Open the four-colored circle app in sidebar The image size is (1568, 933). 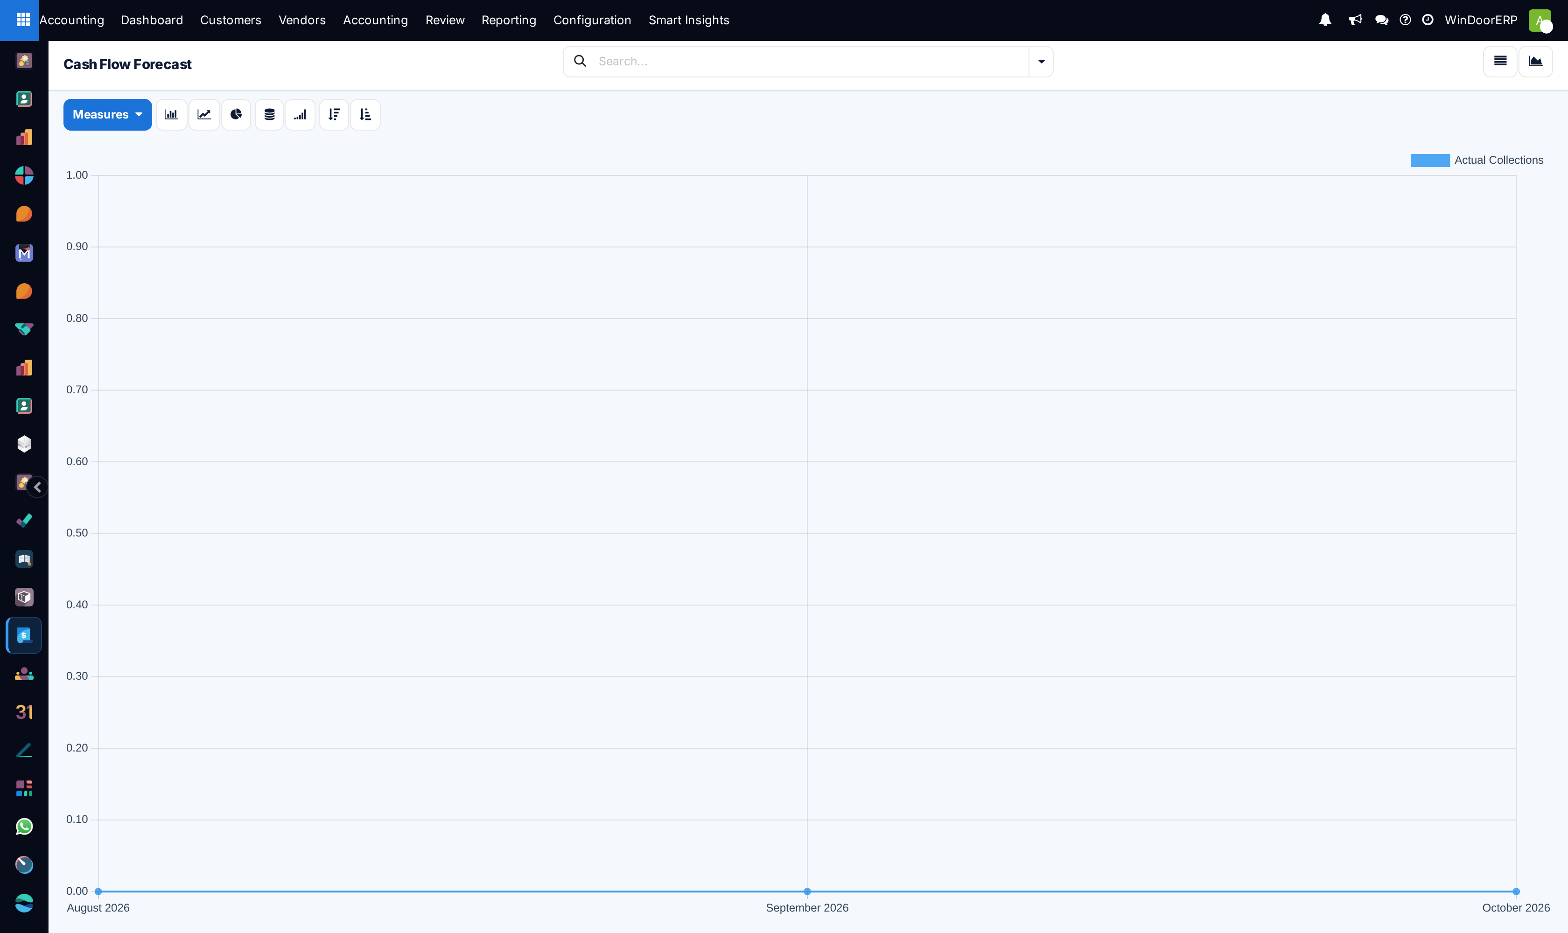coord(24,175)
